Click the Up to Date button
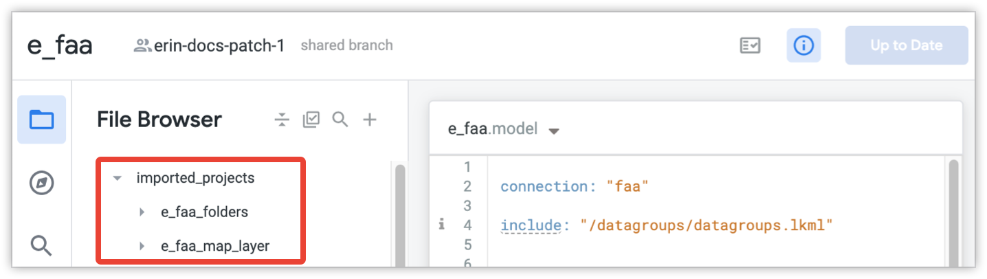 click(906, 46)
